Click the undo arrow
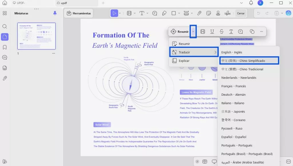 click(258, 13)
